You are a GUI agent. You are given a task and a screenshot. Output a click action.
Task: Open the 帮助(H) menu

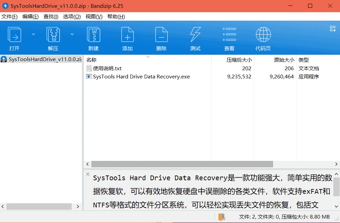(116, 17)
